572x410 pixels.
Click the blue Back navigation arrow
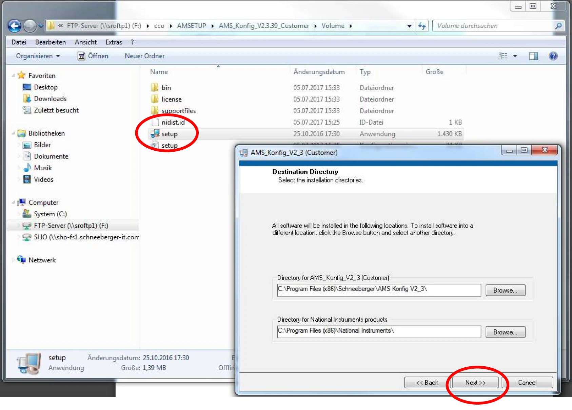point(14,26)
